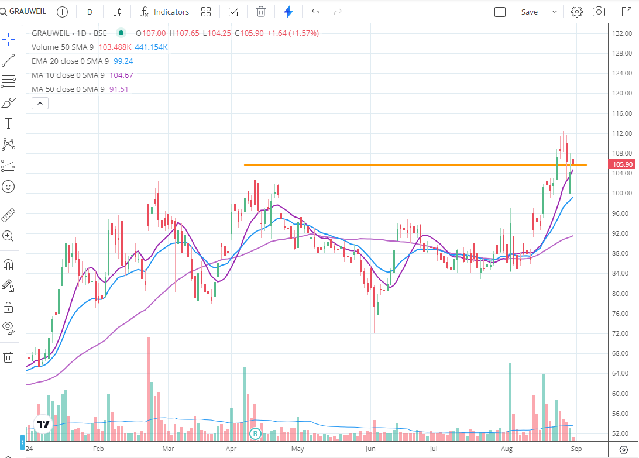Open the forecasting and measurement tools
This screenshot has height=458, width=639.
coord(8,166)
